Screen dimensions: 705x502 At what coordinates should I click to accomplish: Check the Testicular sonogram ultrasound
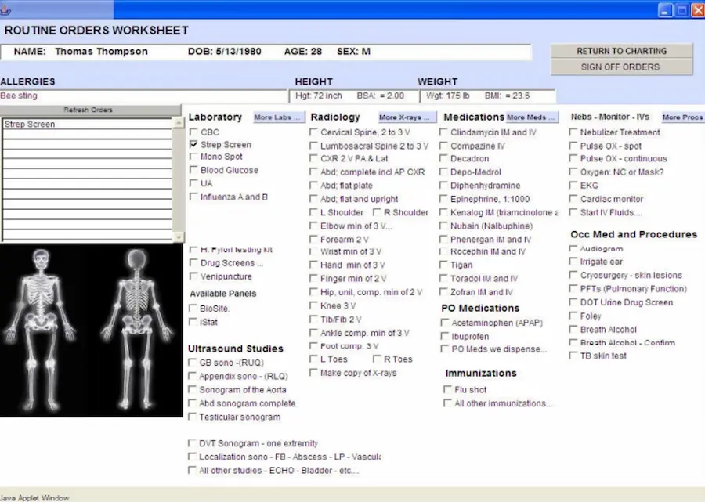click(x=193, y=417)
